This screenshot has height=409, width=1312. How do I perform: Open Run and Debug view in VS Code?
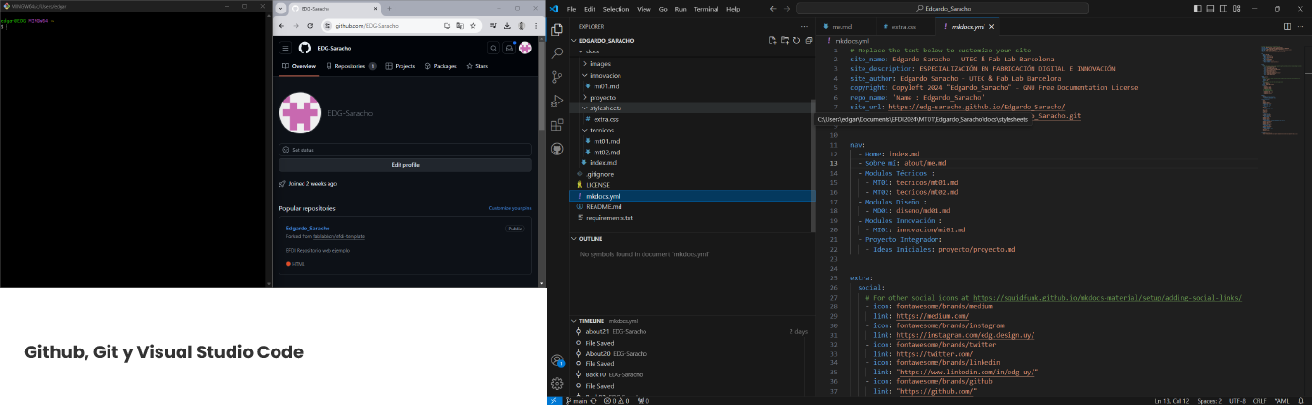click(x=557, y=101)
